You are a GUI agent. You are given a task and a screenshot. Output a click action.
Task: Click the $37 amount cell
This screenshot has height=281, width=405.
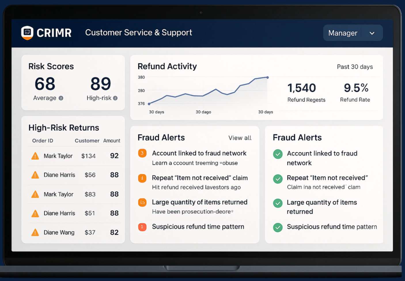pyautogui.click(x=90, y=232)
